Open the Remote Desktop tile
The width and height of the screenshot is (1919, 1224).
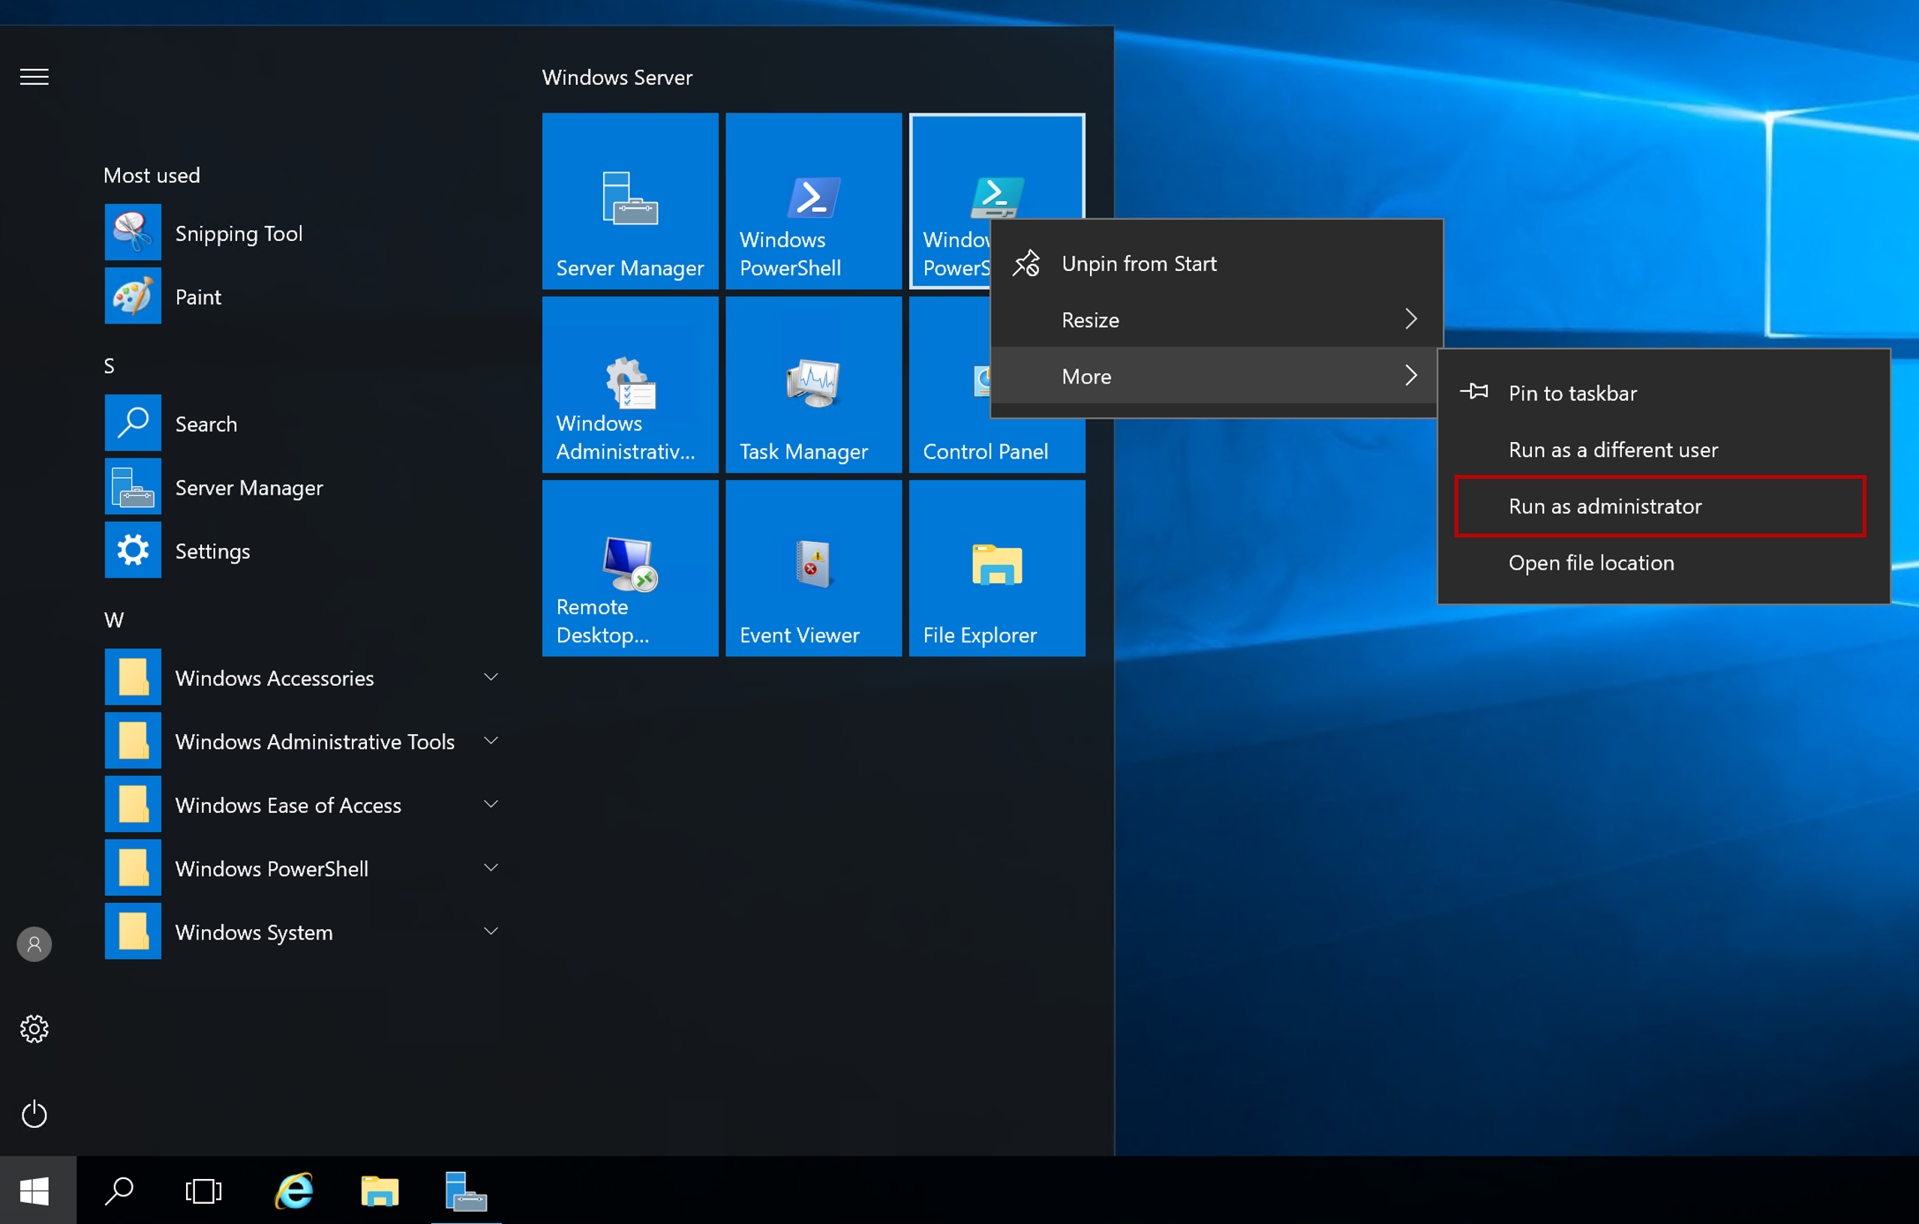[x=629, y=568]
